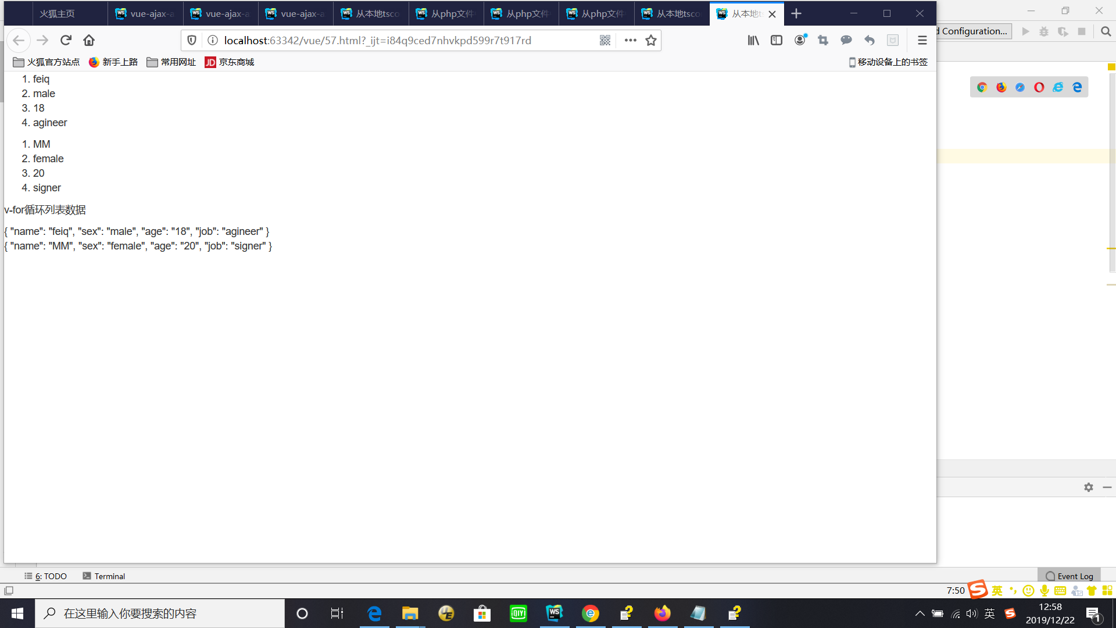Open the 常用网址 bookmarks folder

tap(171, 62)
